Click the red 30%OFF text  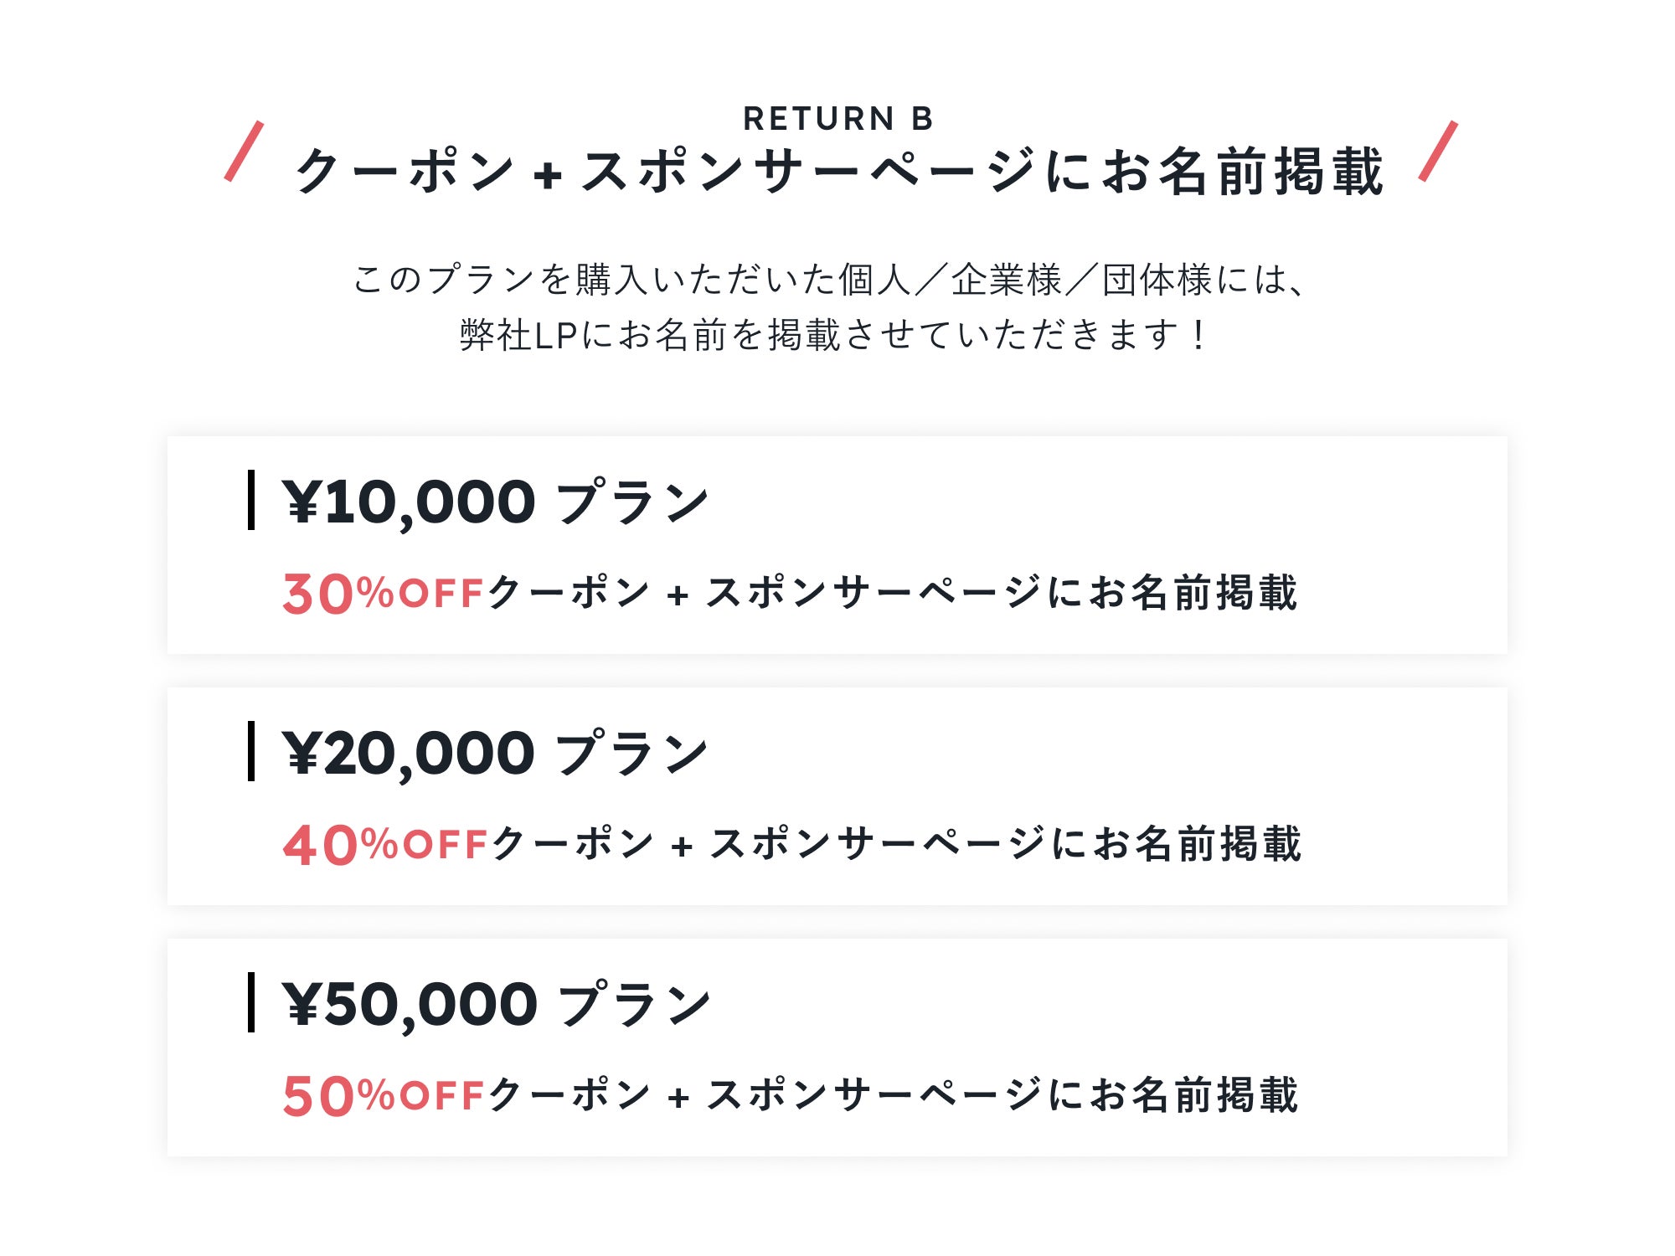coord(383,594)
